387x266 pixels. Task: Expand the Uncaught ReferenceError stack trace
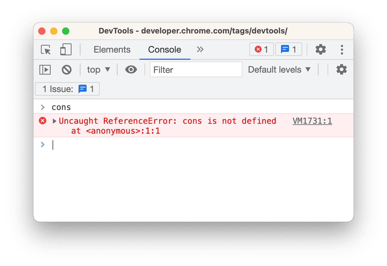[x=55, y=121]
